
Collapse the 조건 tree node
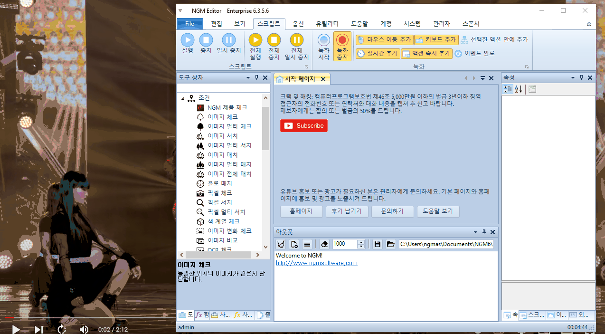tap(183, 98)
